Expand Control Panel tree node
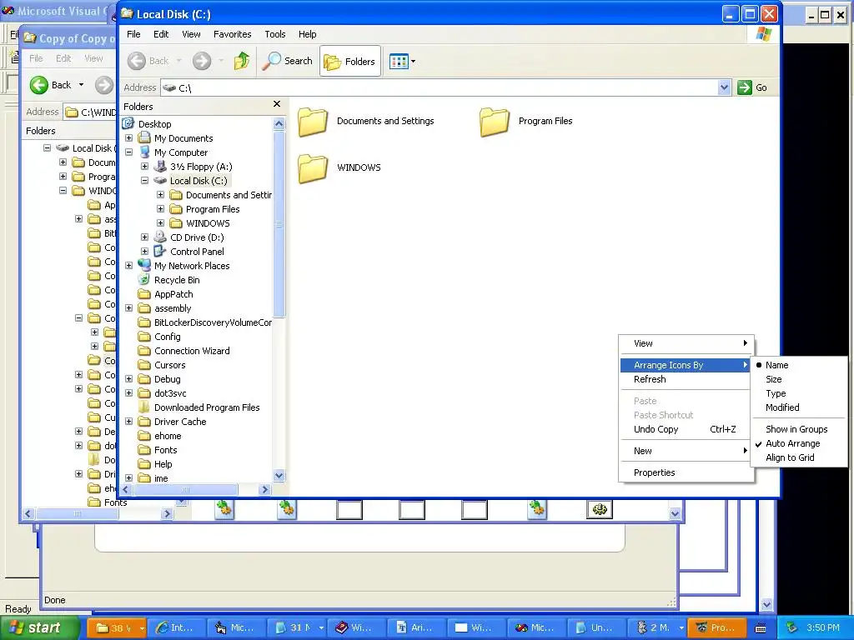Screen dimensions: 854x640 [145, 252]
